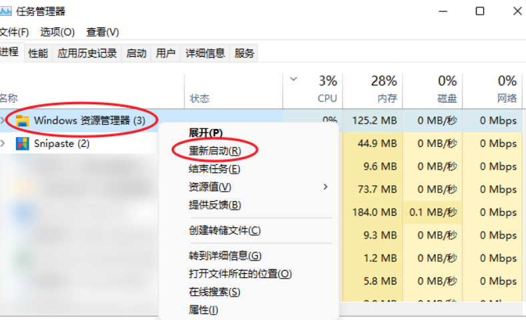The height and width of the screenshot is (320, 526).
Task: Open the 查看(V) menu
Action: tap(103, 32)
